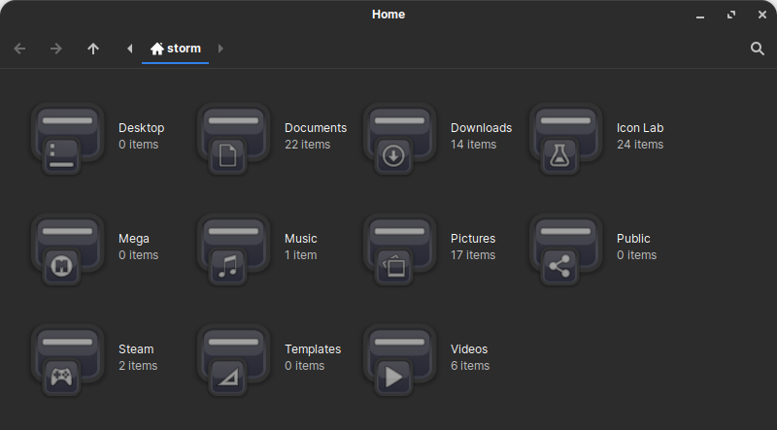The width and height of the screenshot is (777, 430).
Task: Click the '24 items' count text
Action: click(640, 145)
